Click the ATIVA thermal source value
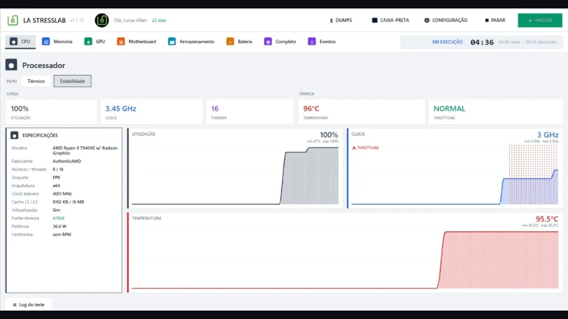The width and height of the screenshot is (568, 319). tap(59, 218)
